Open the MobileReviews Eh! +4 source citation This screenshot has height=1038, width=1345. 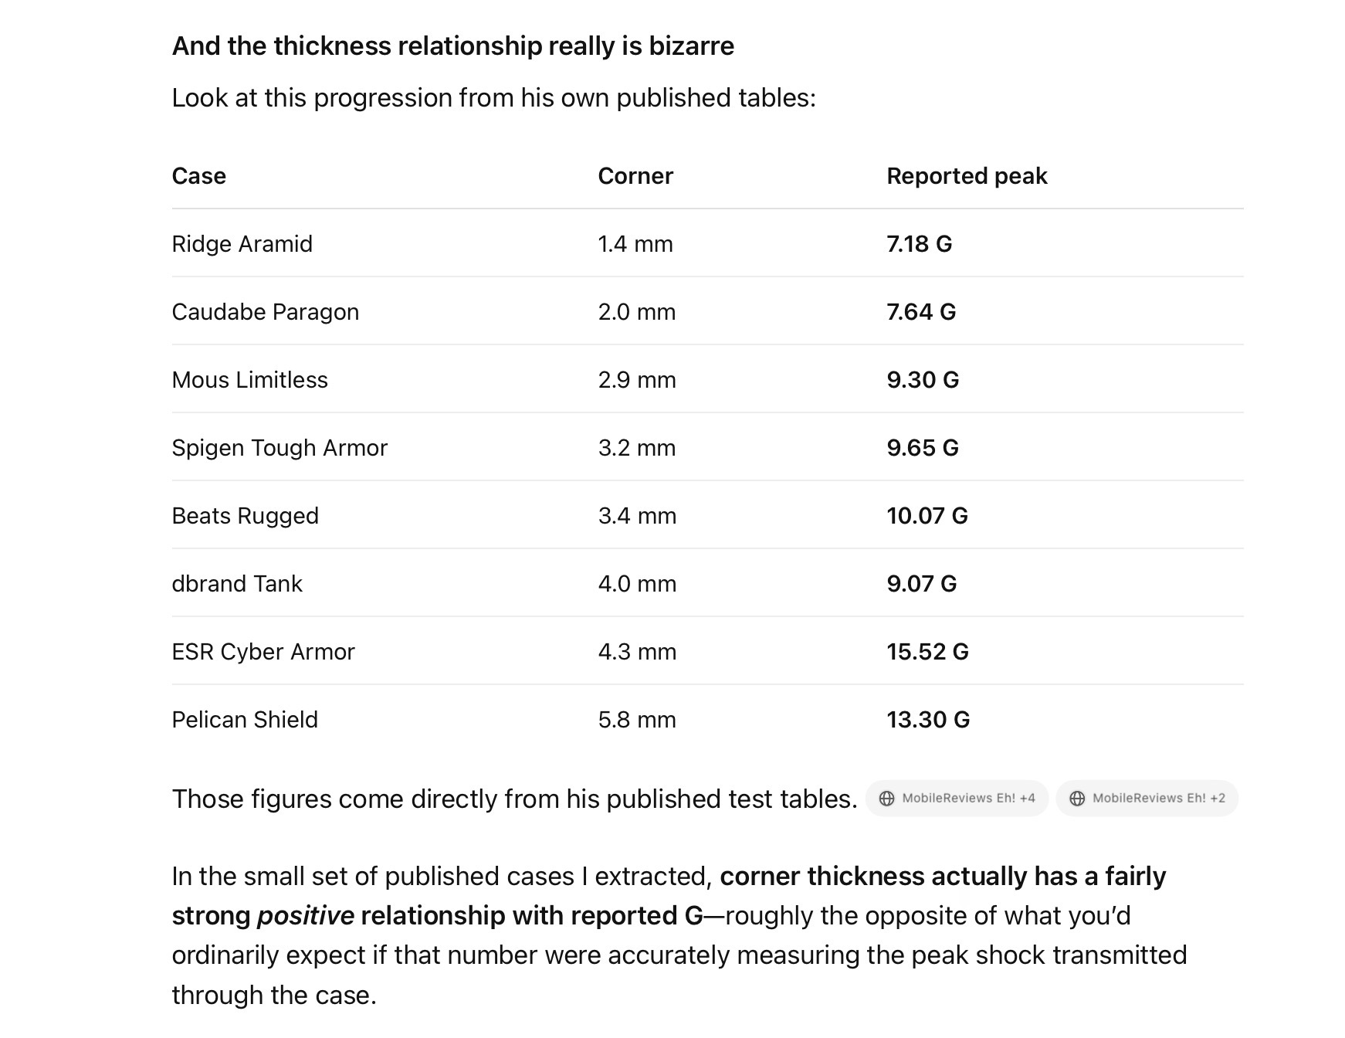(x=957, y=799)
